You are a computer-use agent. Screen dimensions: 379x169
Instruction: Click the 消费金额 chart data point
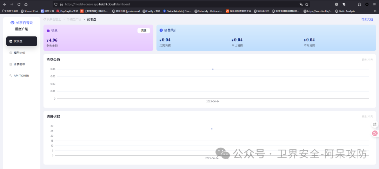click(213, 69)
